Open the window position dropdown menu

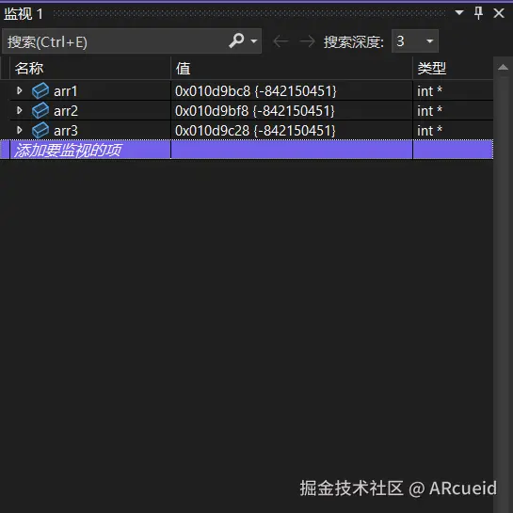[459, 13]
